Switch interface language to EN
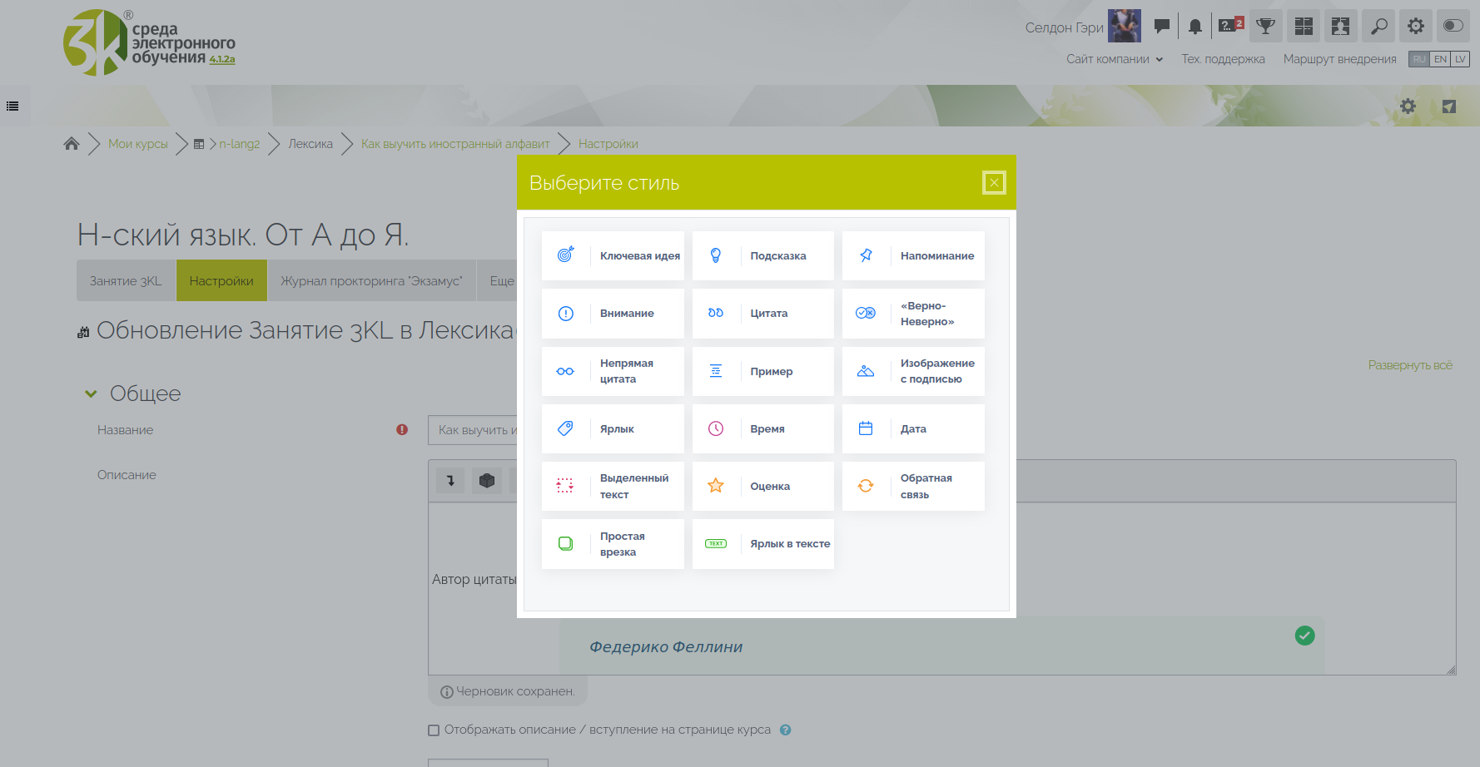This screenshot has height=767, width=1480. pos(1440,59)
